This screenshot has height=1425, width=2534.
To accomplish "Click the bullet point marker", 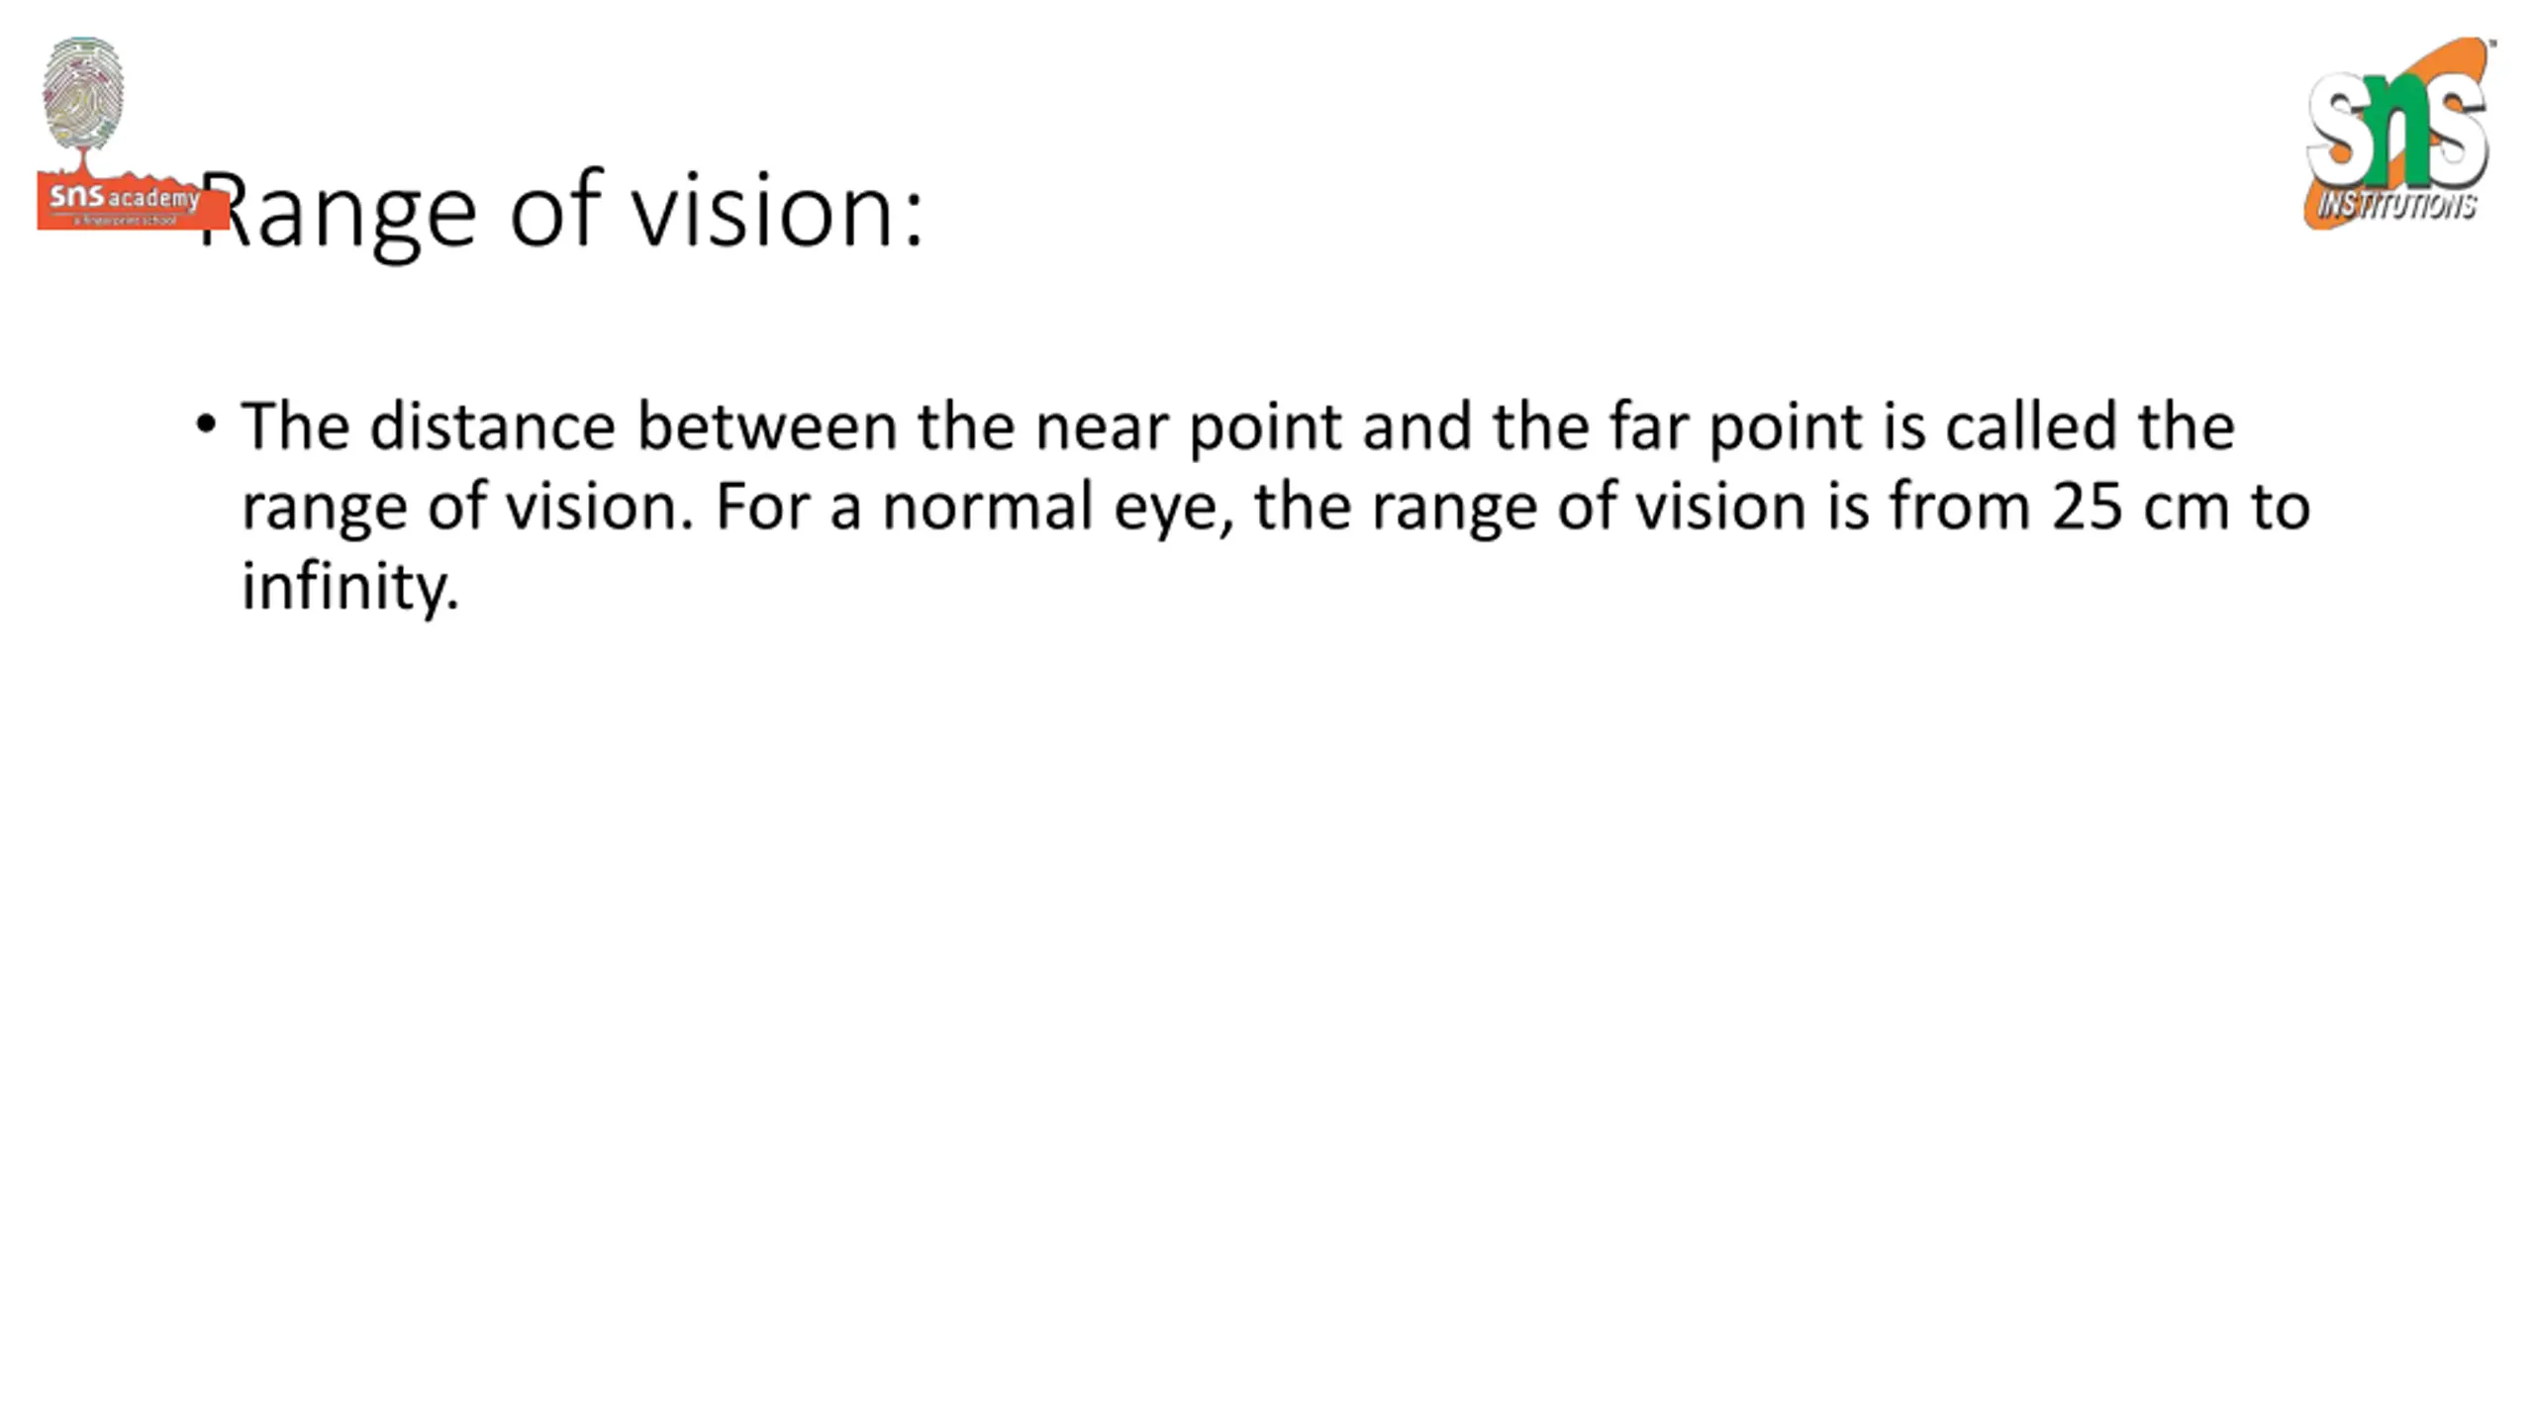I will (206, 426).
